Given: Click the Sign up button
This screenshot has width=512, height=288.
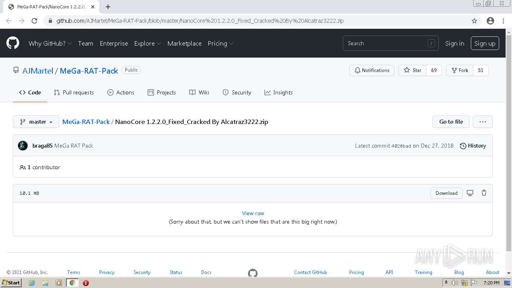Looking at the screenshot, I should coord(485,43).
